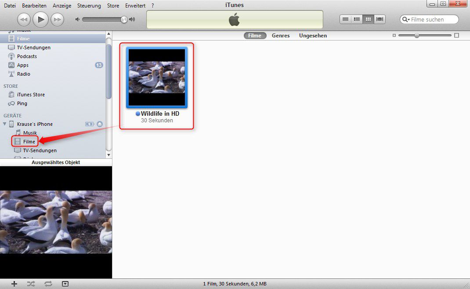The height and width of the screenshot is (289, 470).
Task: Skip to next track button
Action: (x=57, y=19)
